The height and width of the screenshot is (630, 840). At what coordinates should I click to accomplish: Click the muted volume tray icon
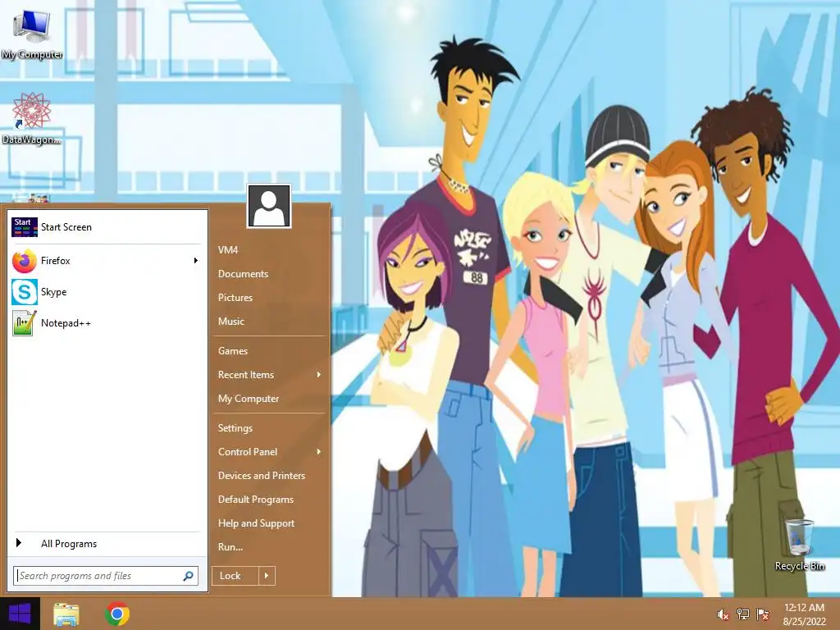click(723, 614)
